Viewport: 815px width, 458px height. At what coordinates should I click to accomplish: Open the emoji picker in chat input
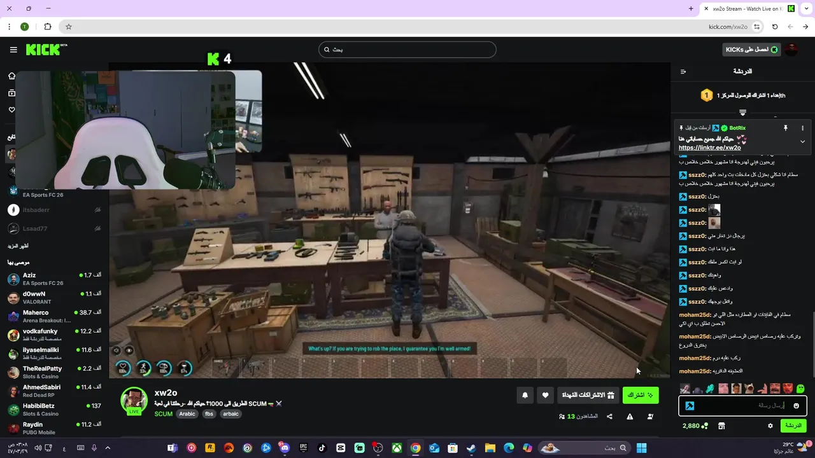point(796,406)
